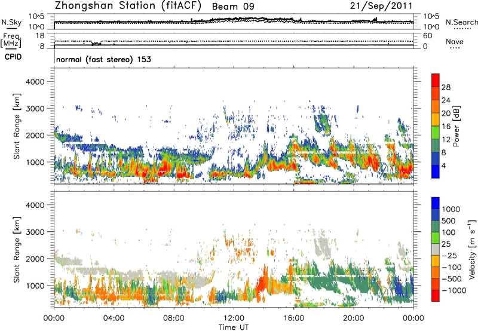Click the '16:00' time axis tick label
The image size is (478, 331).
[x=293, y=318]
